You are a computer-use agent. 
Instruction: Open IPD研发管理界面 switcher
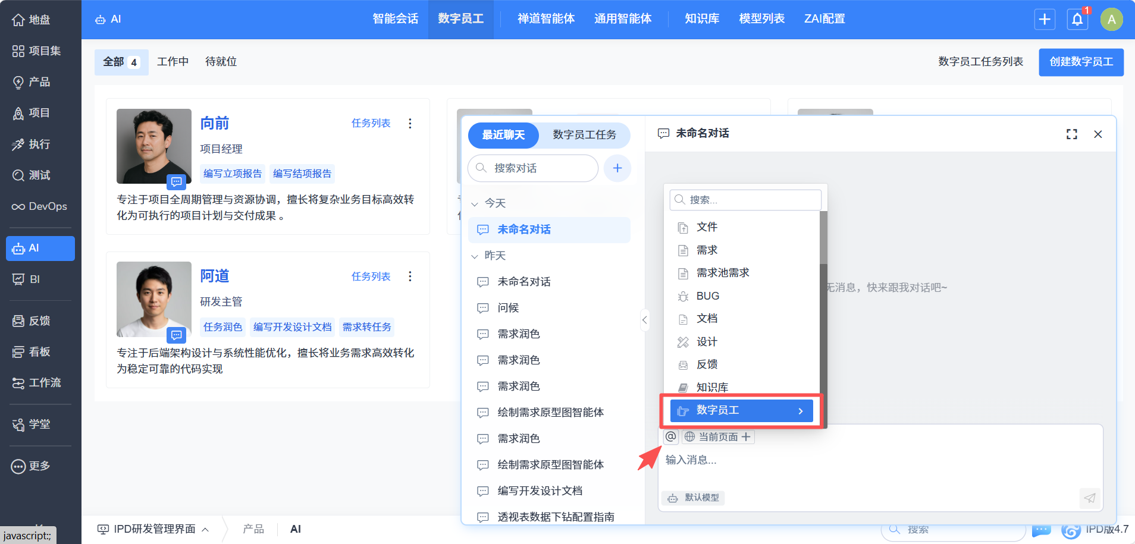click(x=153, y=529)
